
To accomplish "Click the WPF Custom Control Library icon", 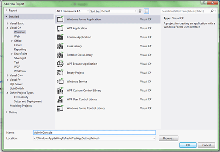I will [60, 90].
